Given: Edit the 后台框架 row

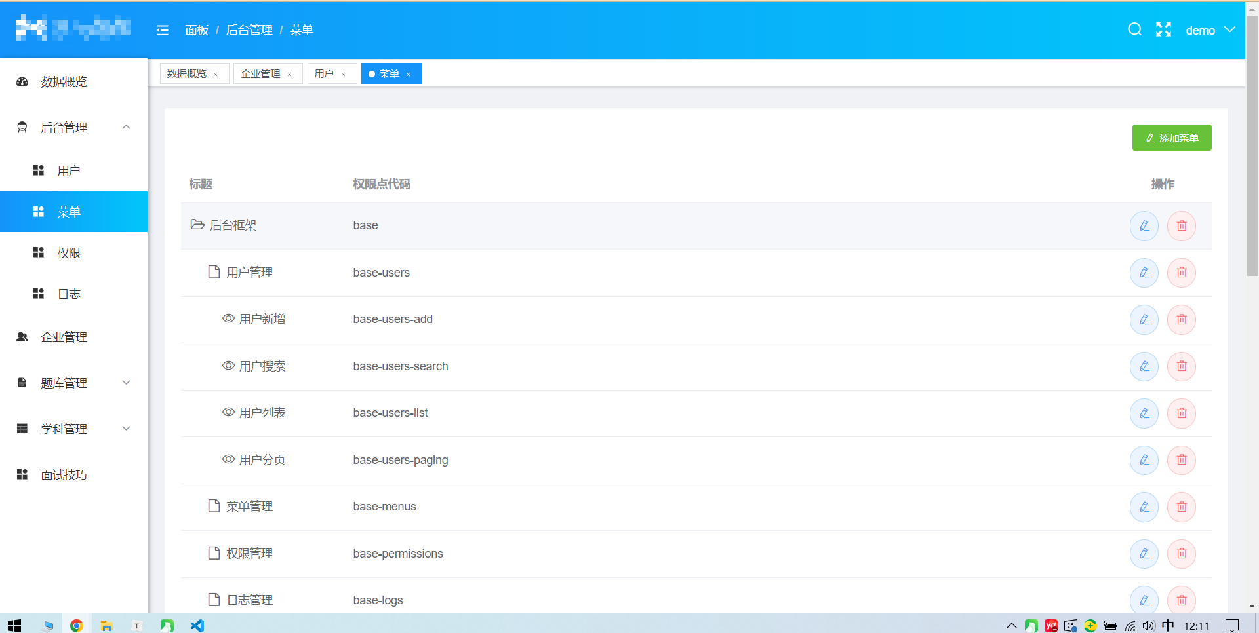Looking at the screenshot, I should point(1144,226).
